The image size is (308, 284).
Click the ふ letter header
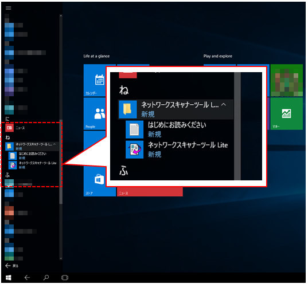pos(7,175)
